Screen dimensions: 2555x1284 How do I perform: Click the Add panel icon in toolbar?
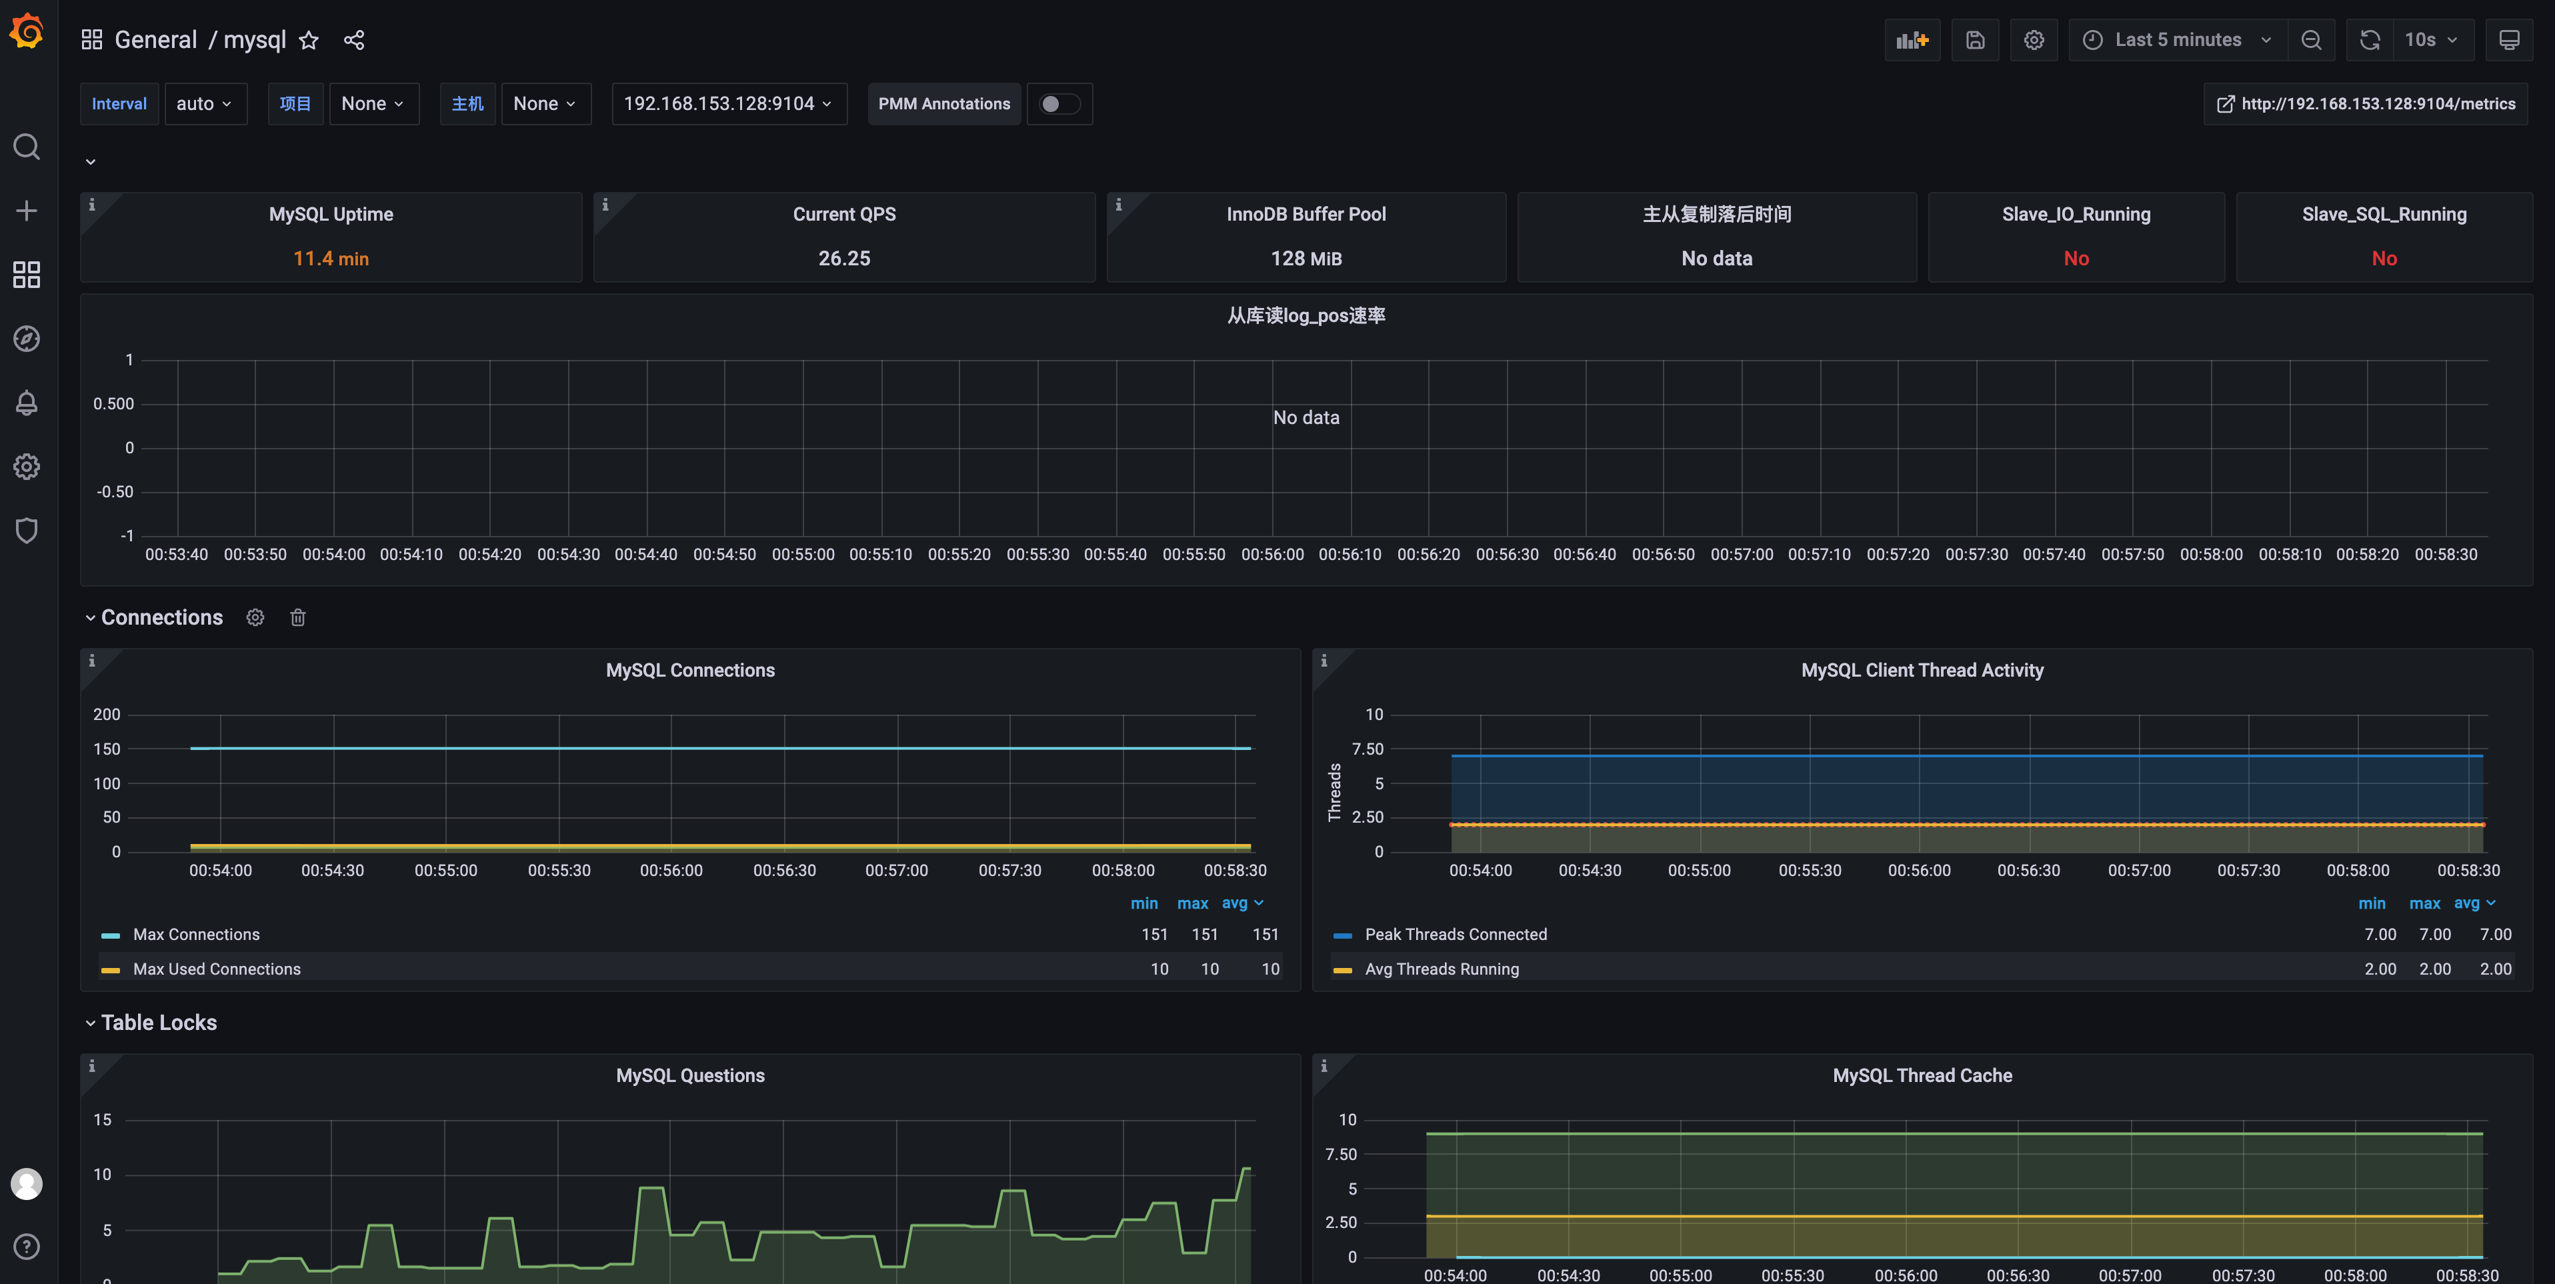pos(1912,39)
